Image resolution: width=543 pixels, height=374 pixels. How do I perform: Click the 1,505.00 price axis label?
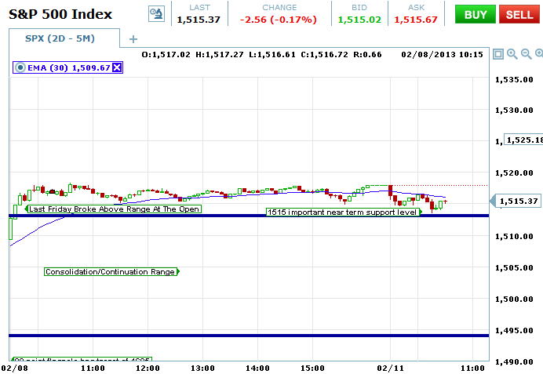pos(514,268)
